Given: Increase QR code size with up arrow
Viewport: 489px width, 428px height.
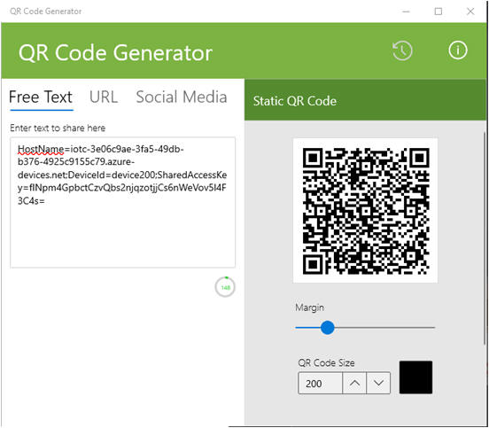Looking at the screenshot, I should (354, 383).
